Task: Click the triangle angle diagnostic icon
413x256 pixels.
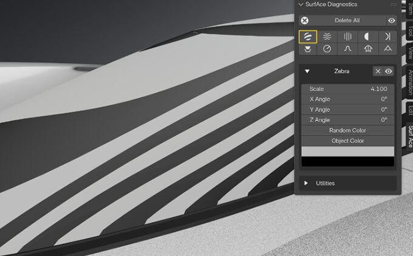Action: tap(387, 48)
